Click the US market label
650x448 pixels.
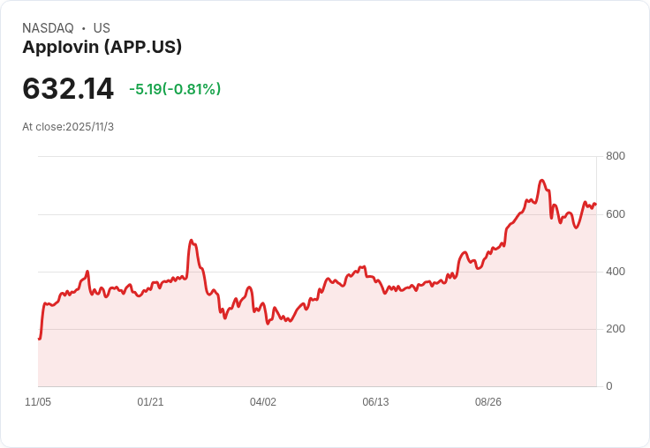click(x=102, y=28)
